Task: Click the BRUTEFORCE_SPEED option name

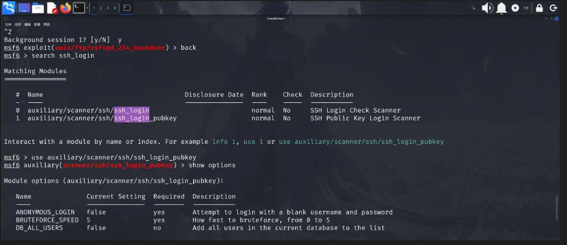Action: point(47,220)
